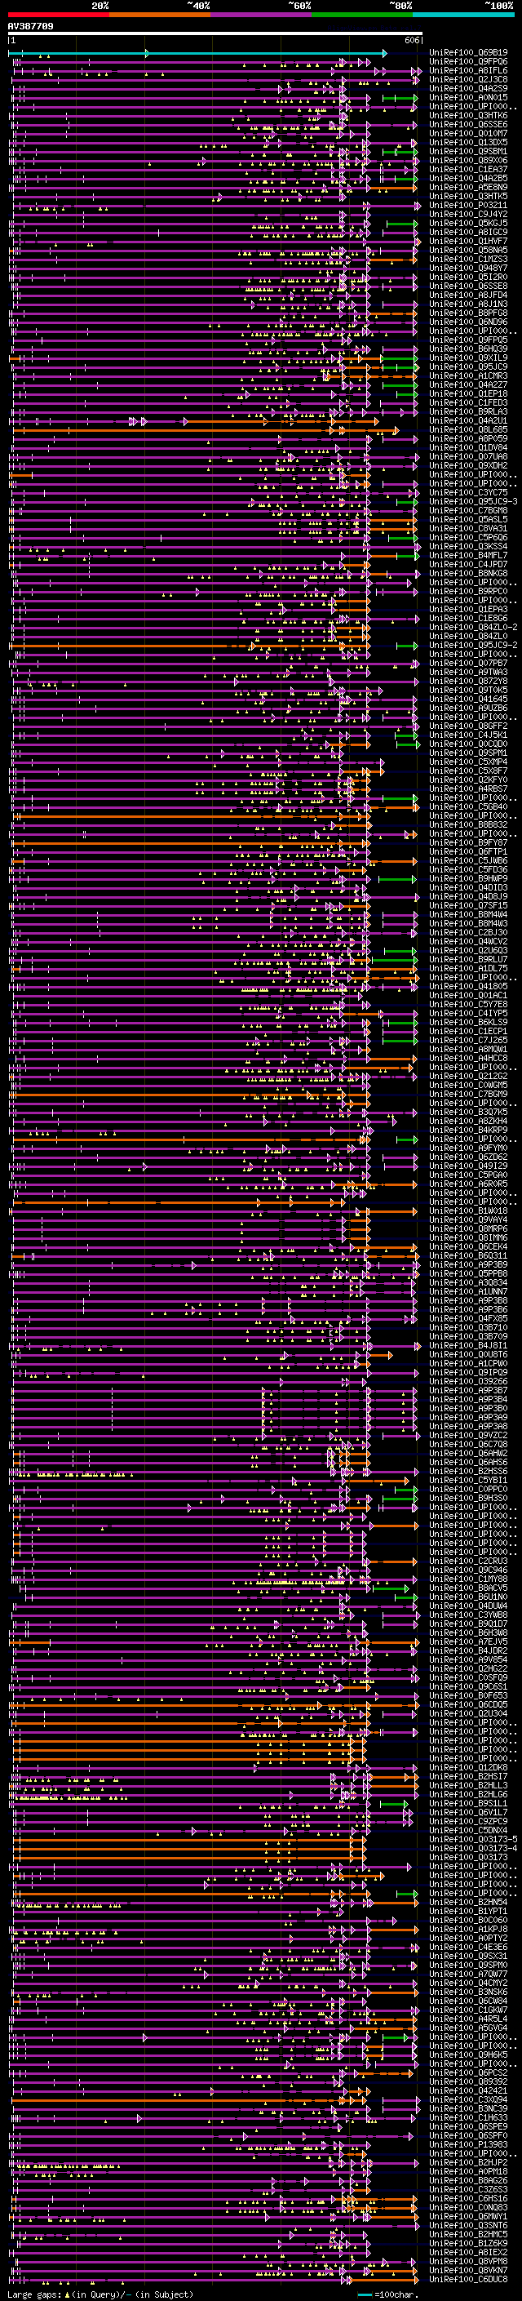Select label UniRef100_Q4A2B5
This screenshot has height=2301, width=522.
pyautogui.click(x=468, y=178)
